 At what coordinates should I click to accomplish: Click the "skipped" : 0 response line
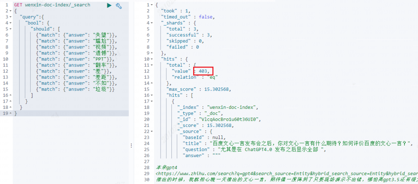tap(185, 41)
